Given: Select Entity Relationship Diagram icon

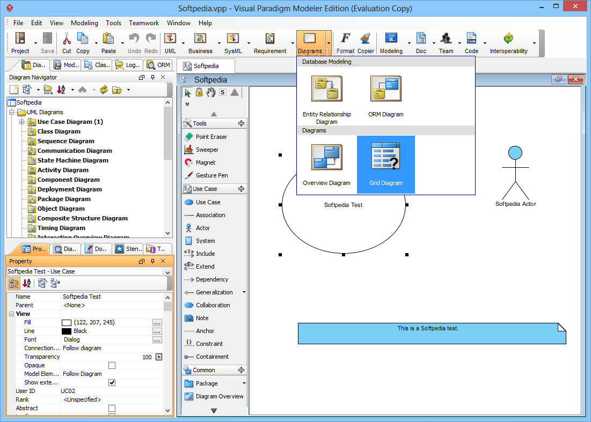Looking at the screenshot, I should click(x=327, y=89).
